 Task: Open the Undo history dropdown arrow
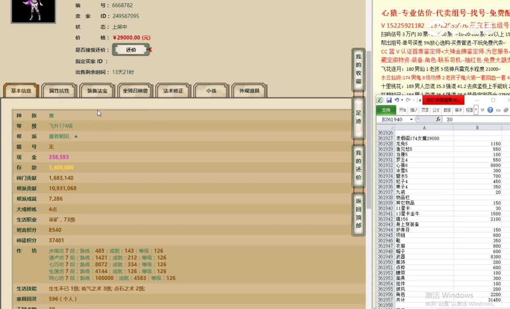coord(401,100)
